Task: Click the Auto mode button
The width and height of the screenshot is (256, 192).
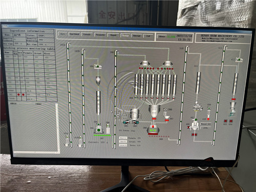Action: pyautogui.click(x=62, y=34)
